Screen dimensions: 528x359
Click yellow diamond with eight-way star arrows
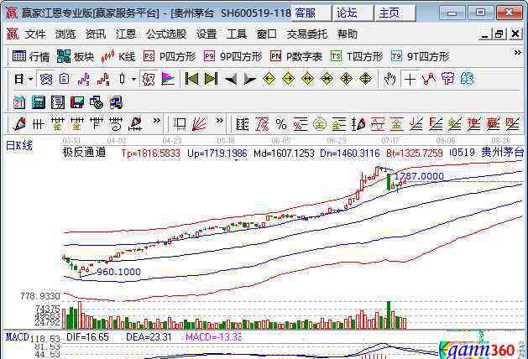pos(346,80)
